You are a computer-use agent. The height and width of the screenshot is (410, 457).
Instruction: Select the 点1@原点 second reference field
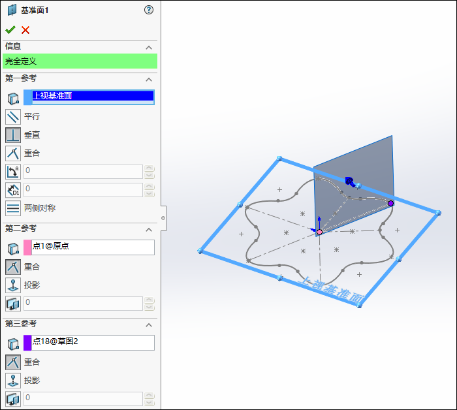[x=93, y=247]
